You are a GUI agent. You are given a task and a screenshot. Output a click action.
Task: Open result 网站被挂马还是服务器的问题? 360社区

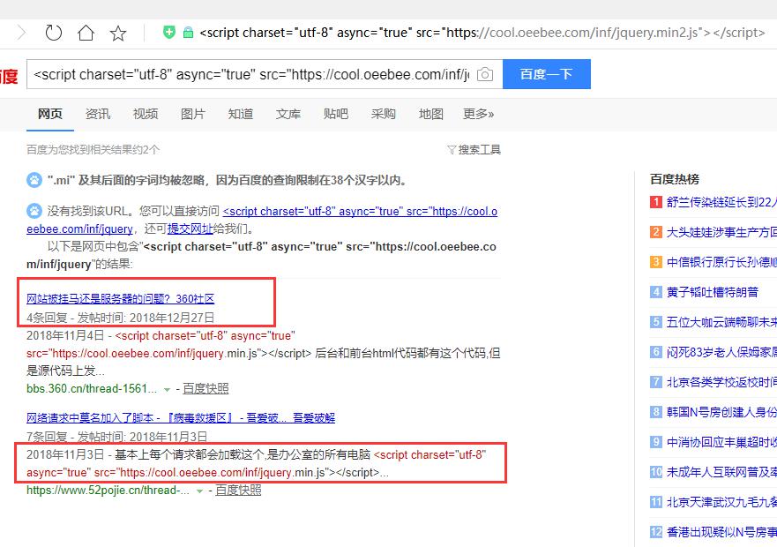tap(121, 298)
